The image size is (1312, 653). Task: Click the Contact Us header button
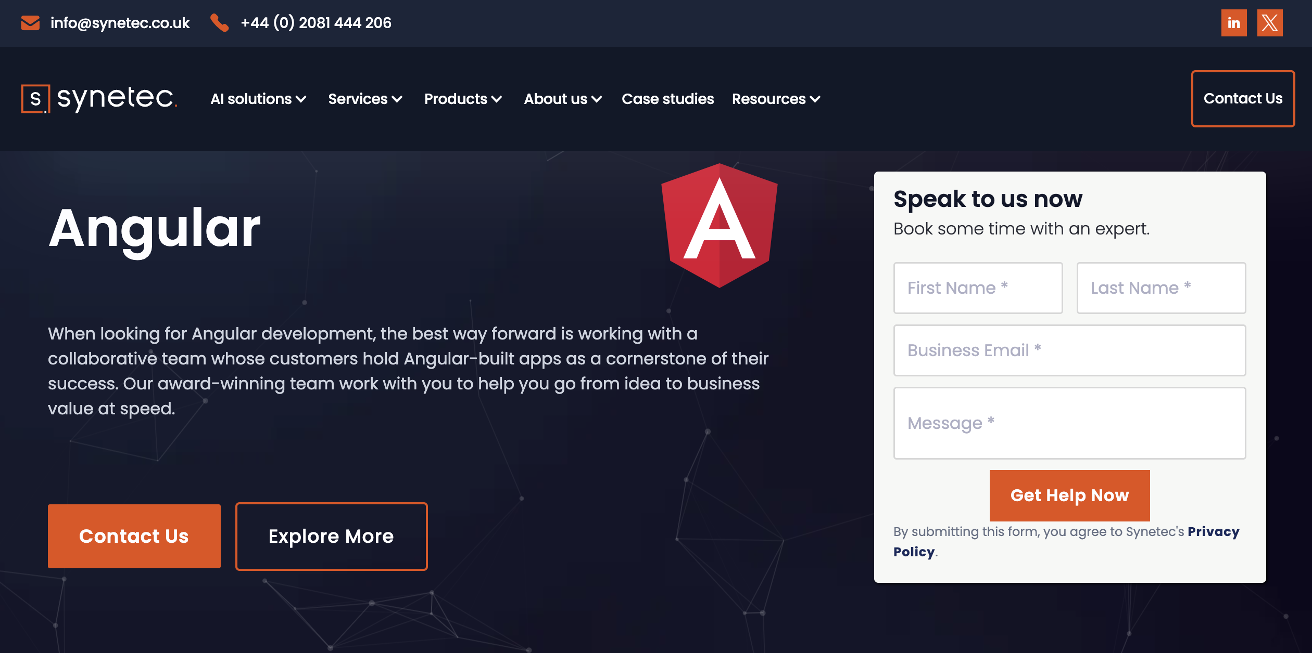point(1243,99)
